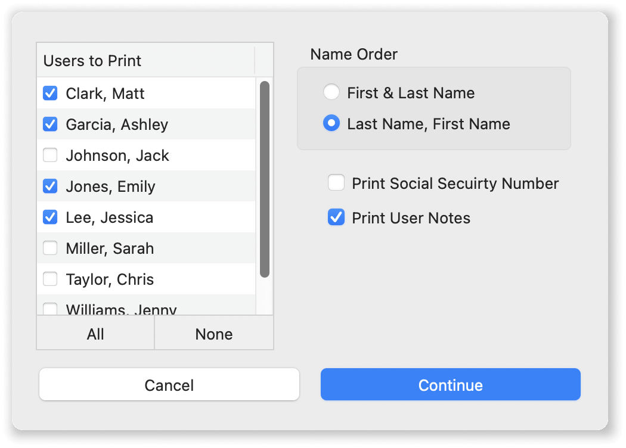Click the Print User Notes label
This screenshot has width=626, height=448.
pos(411,218)
